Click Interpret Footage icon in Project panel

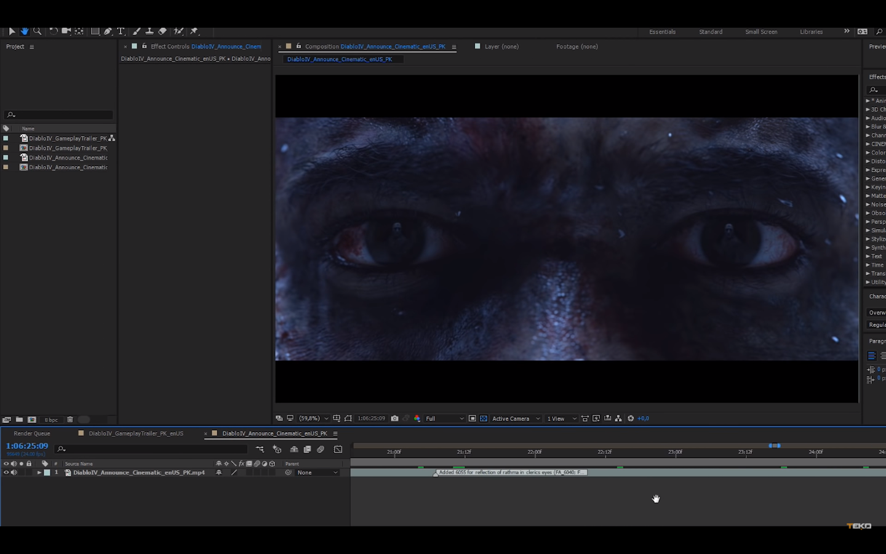pos(7,420)
